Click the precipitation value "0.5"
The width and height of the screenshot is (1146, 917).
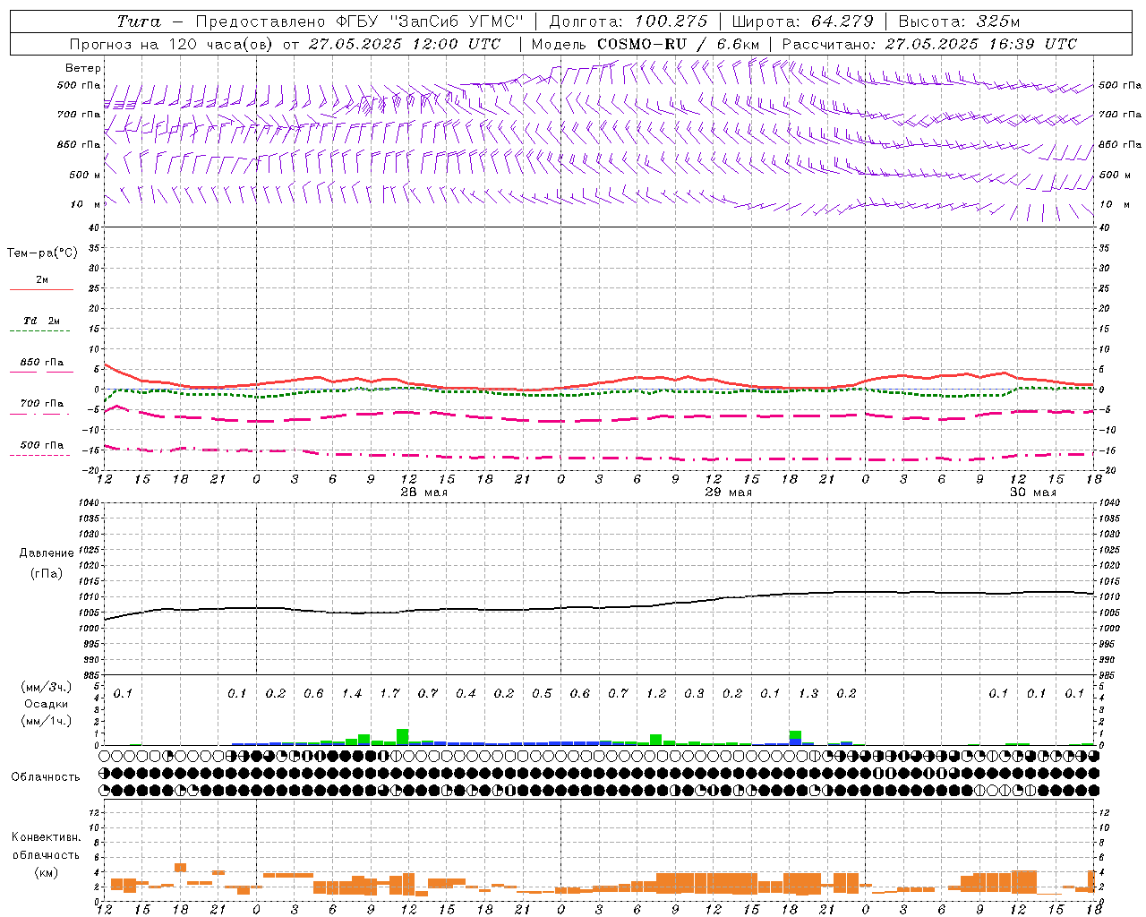click(542, 694)
